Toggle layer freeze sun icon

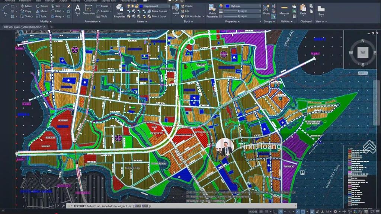coord(133,6)
